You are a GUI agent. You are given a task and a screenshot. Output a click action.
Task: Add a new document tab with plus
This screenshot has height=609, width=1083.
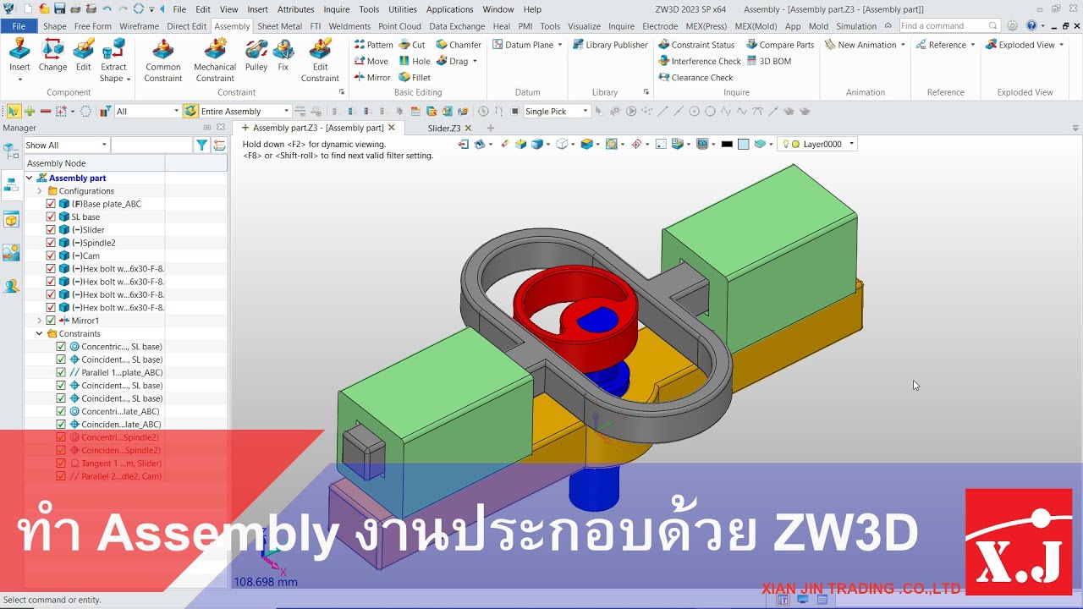click(490, 128)
